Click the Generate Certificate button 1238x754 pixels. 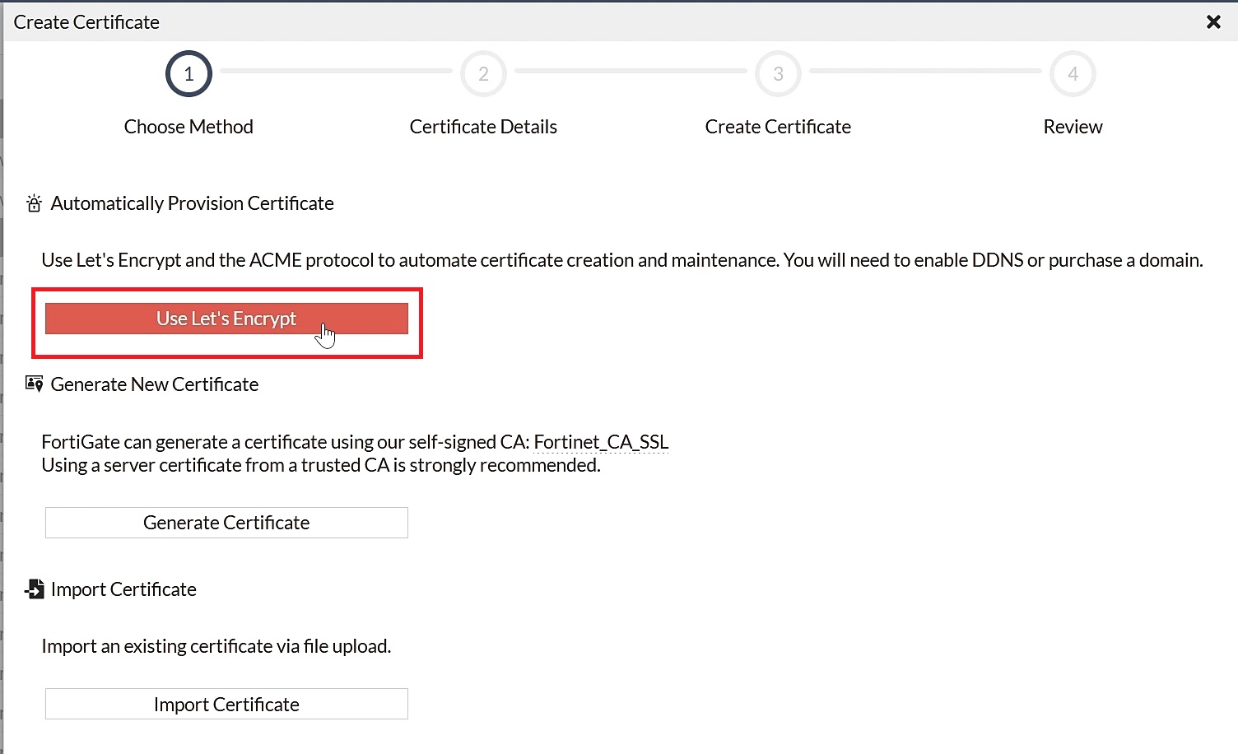[226, 523]
